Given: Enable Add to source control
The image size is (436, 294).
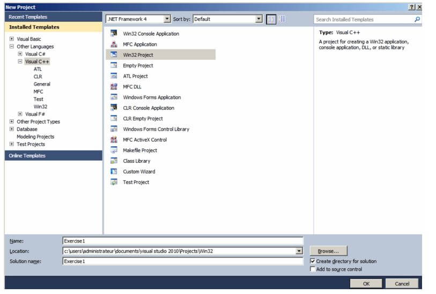Looking at the screenshot, I should click(313, 269).
